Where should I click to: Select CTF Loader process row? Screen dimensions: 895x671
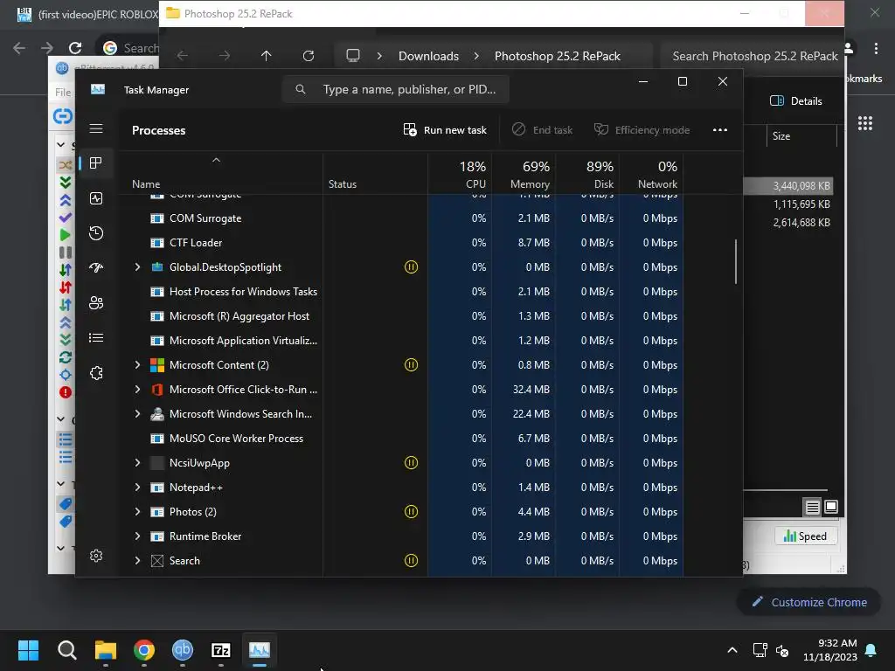point(401,243)
